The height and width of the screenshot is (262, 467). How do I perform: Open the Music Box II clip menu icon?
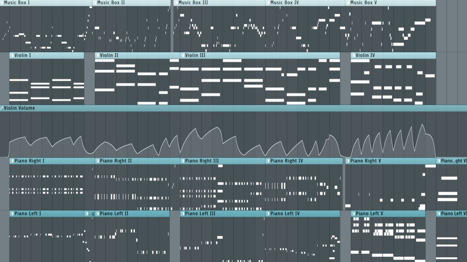point(94,3)
